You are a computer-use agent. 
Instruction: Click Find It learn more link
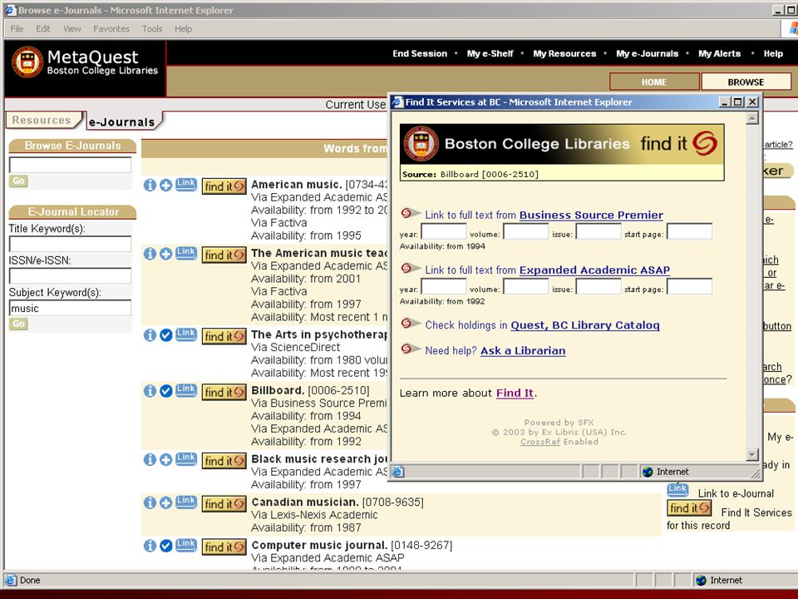tap(515, 393)
